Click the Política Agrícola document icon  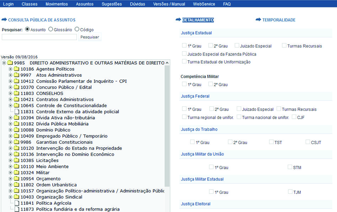pos(17,203)
